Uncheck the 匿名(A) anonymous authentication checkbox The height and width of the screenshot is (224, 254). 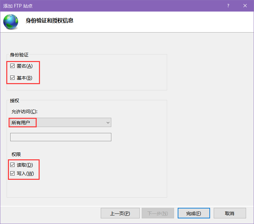pos(13,66)
